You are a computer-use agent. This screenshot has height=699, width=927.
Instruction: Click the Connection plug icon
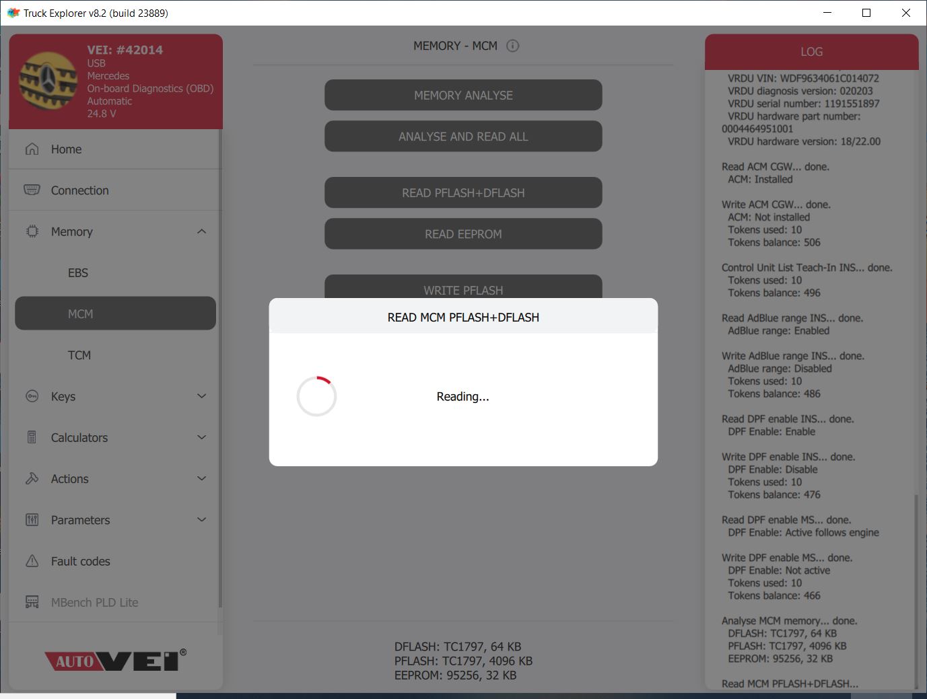tap(32, 190)
